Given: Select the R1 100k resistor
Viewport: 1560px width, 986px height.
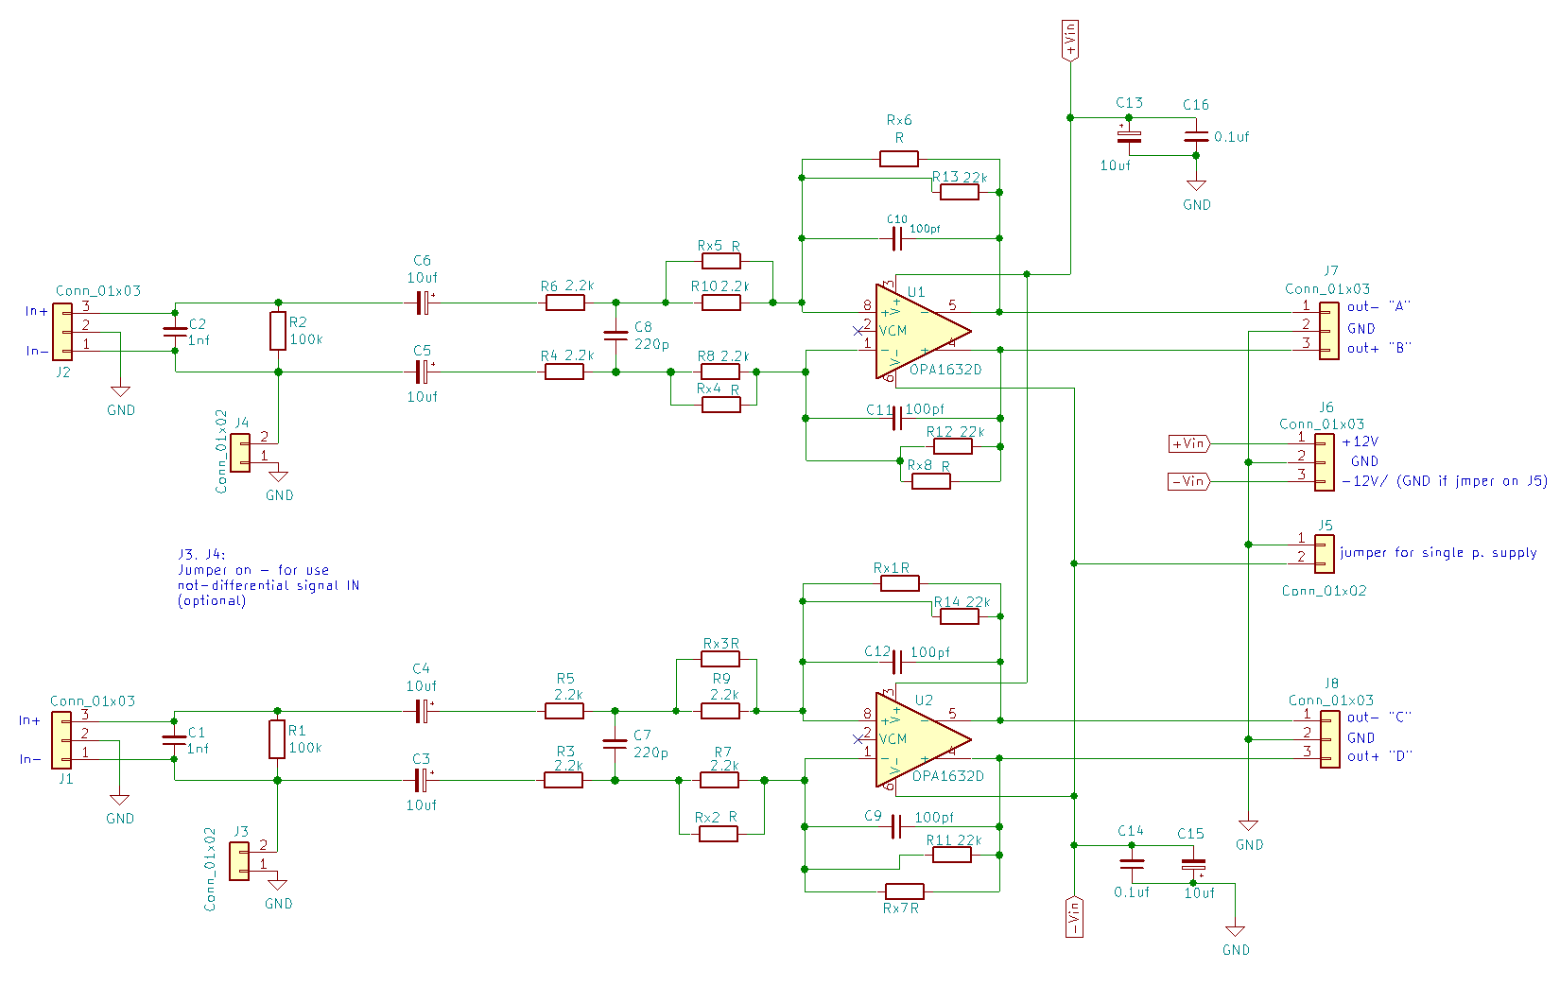Looking at the screenshot, I should [277, 739].
